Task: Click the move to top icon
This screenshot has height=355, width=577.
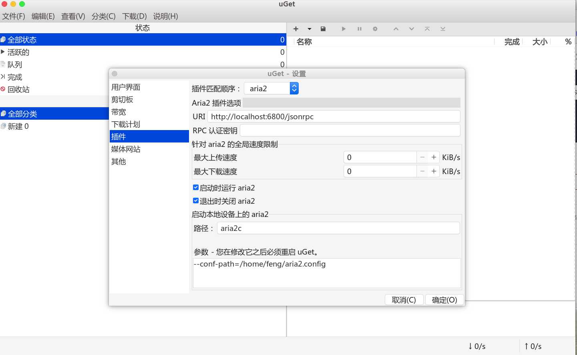Action: (x=427, y=29)
